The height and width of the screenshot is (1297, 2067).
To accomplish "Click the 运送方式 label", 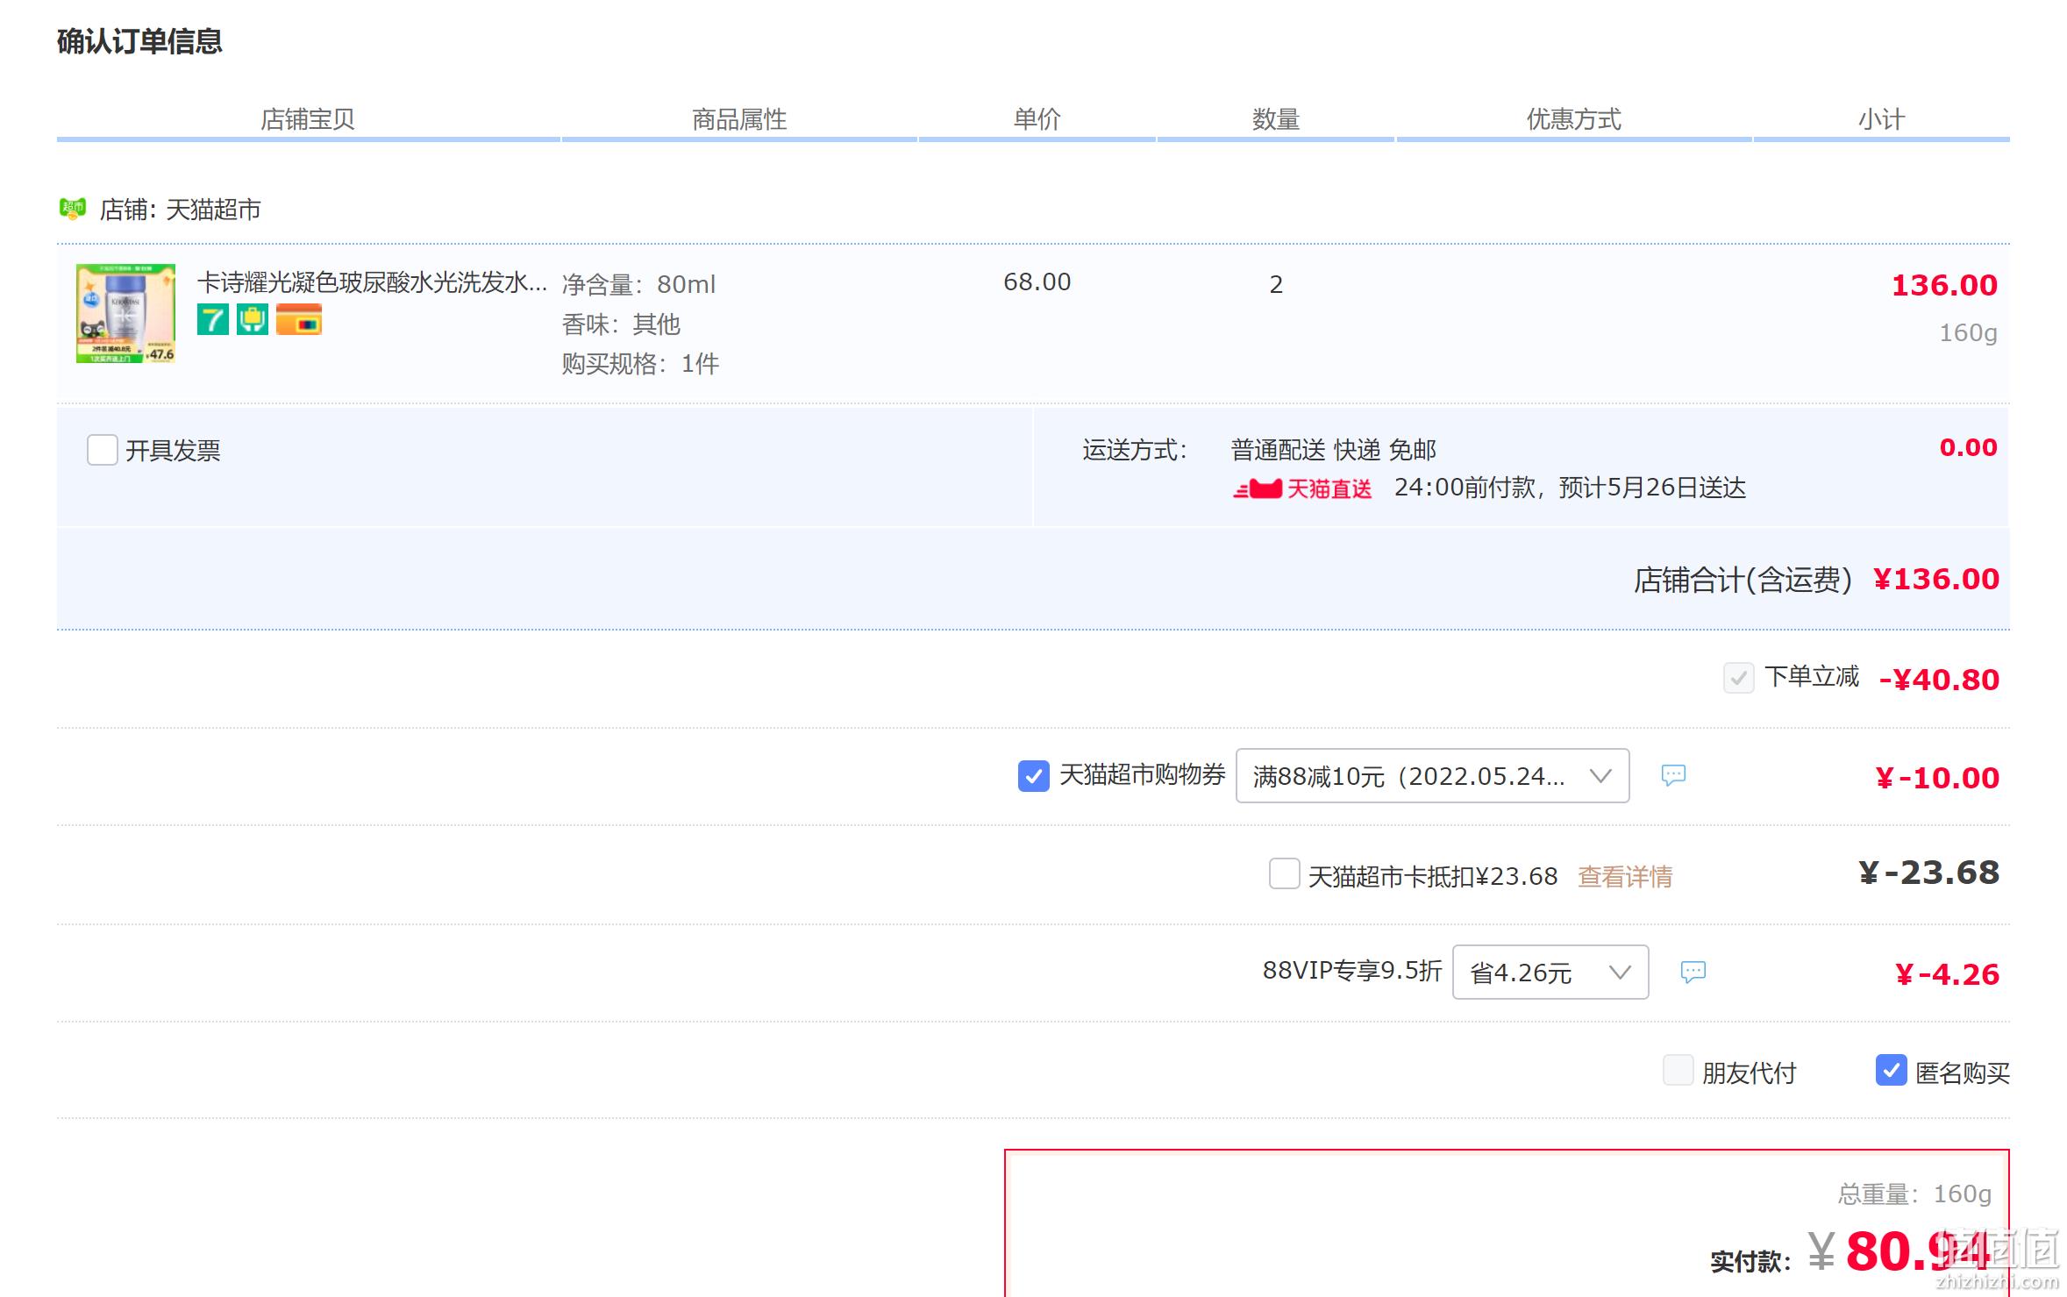I will [x=1135, y=450].
